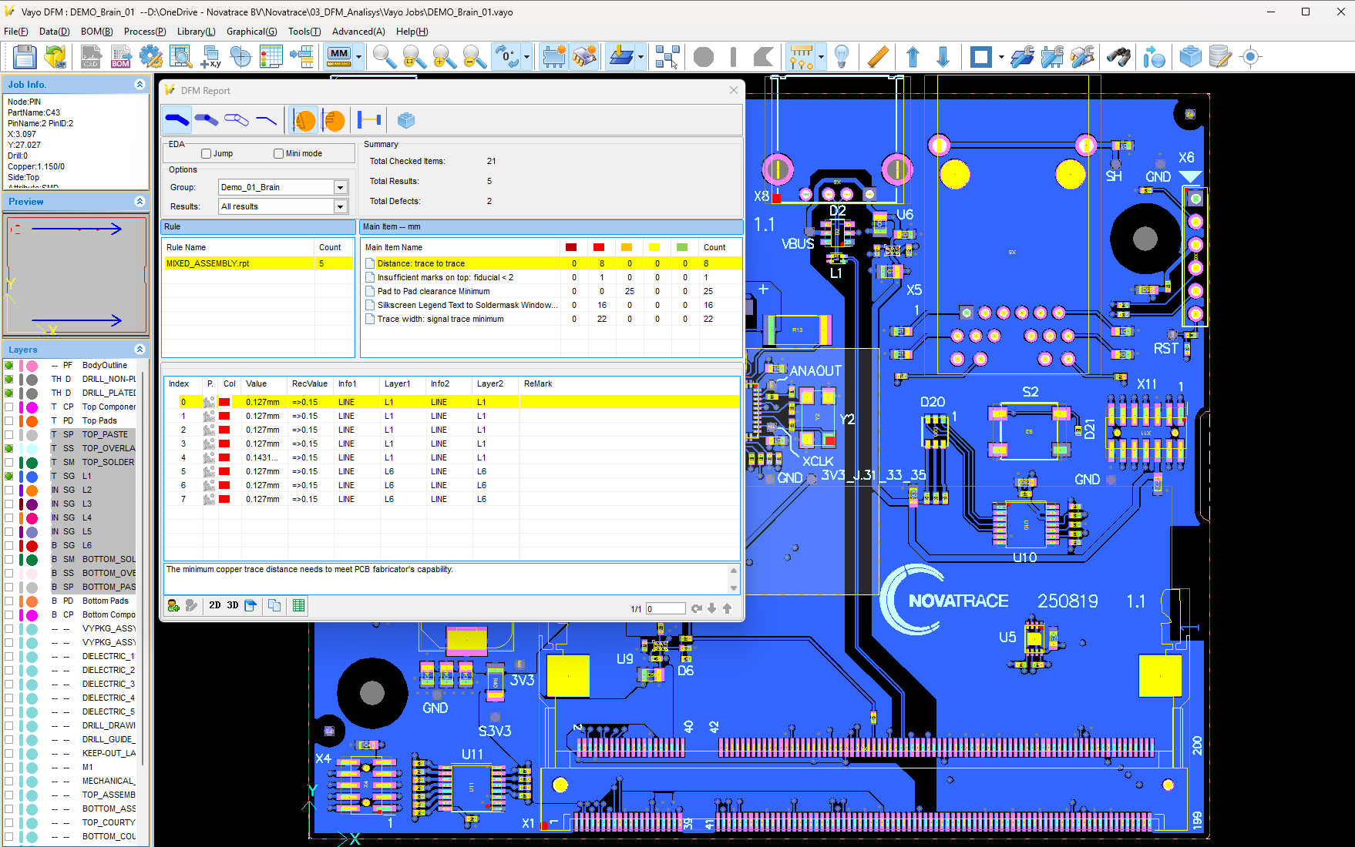
Task: Click the 3D view button in report footer
Action: pyautogui.click(x=232, y=606)
